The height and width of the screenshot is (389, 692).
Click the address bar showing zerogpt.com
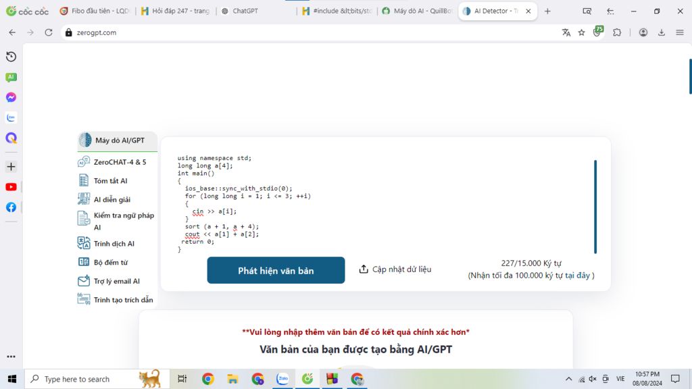click(x=309, y=32)
